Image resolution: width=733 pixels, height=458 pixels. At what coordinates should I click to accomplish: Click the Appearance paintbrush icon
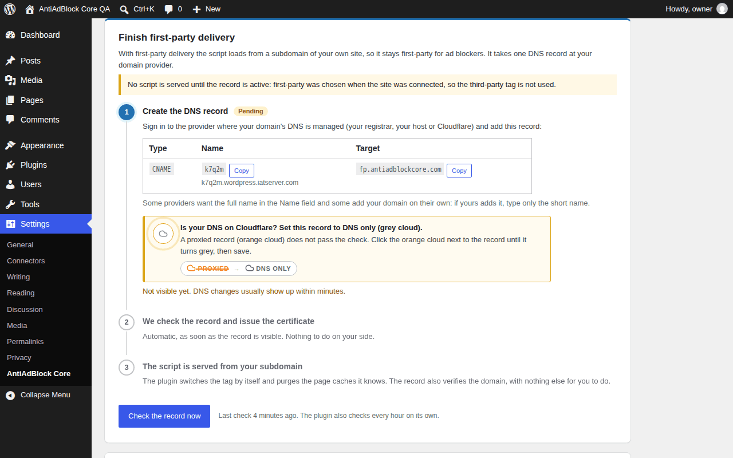10,145
